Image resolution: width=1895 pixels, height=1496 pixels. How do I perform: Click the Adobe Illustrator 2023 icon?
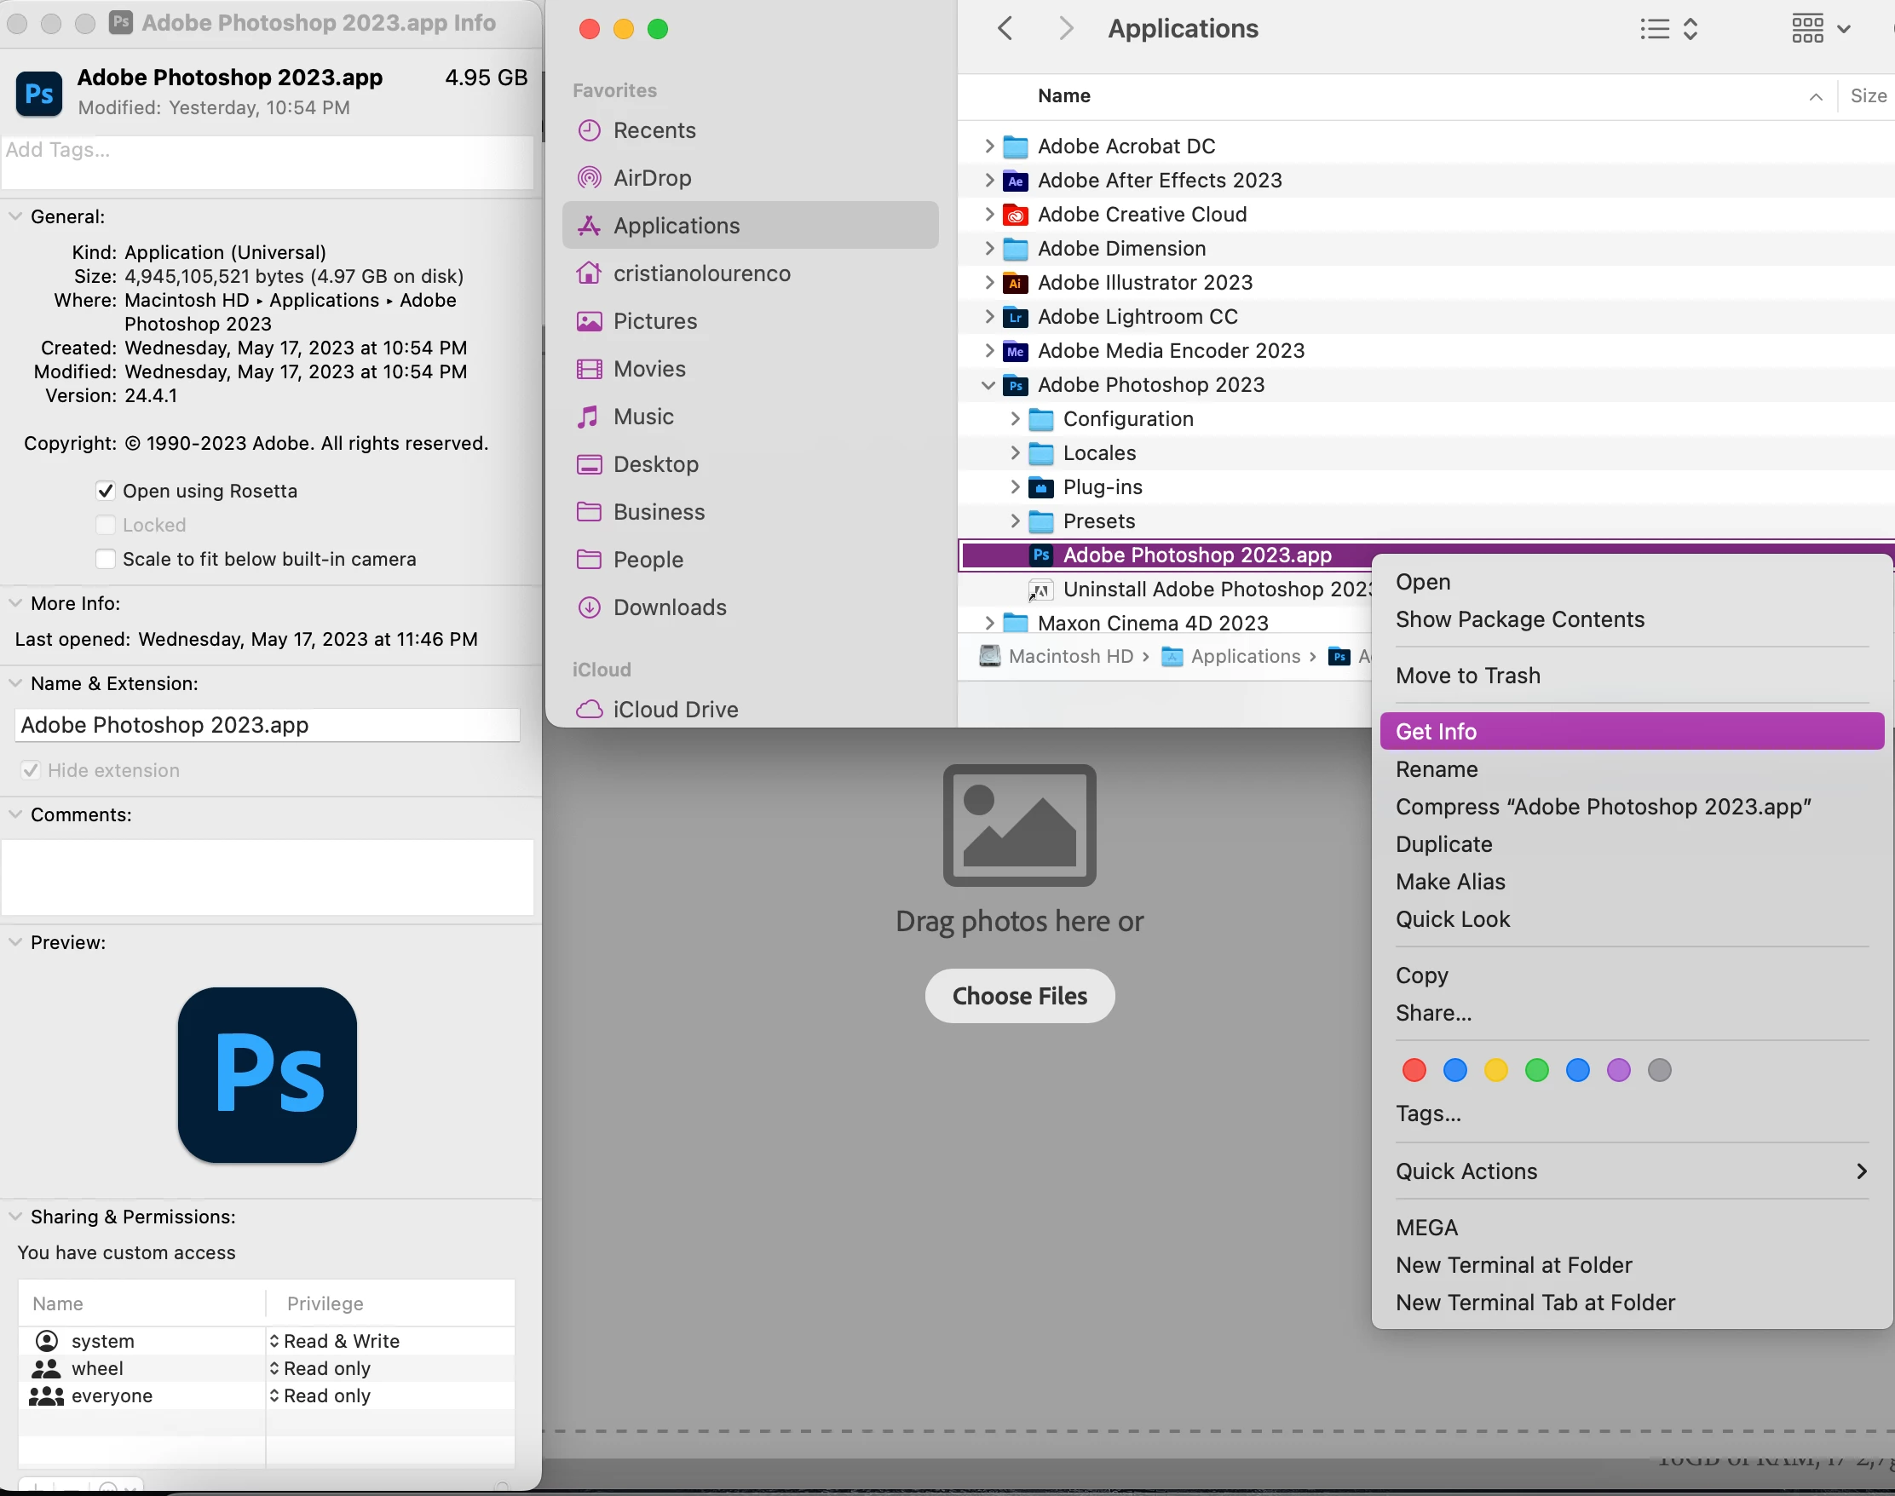point(1015,283)
